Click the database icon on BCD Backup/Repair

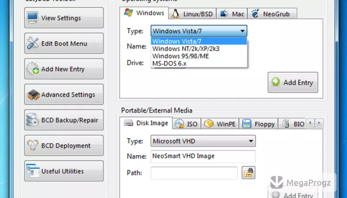click(33, 119)
